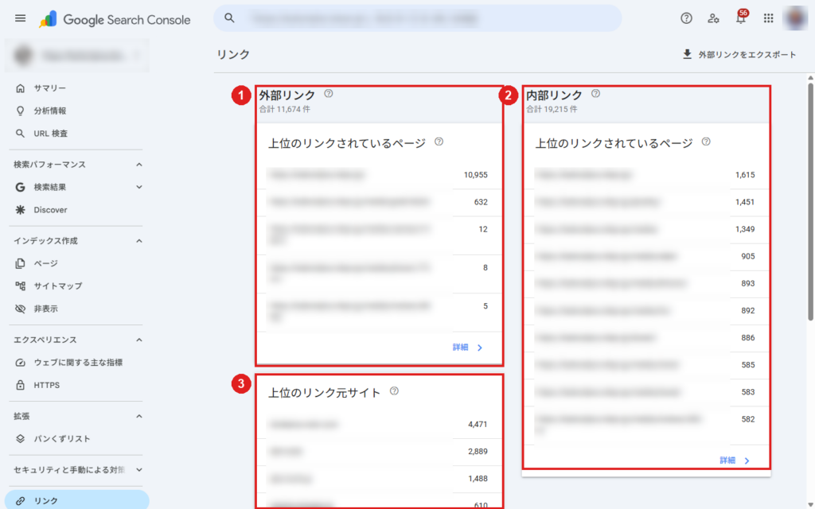Image resolution: width=815 pixels, height=509 pixels.
Task: Open ウェブに関する主な指標 report
Action: (76, 363)
